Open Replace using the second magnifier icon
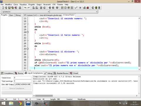The height and width of the screenshot is (106, 141). [x=37, y=8]
